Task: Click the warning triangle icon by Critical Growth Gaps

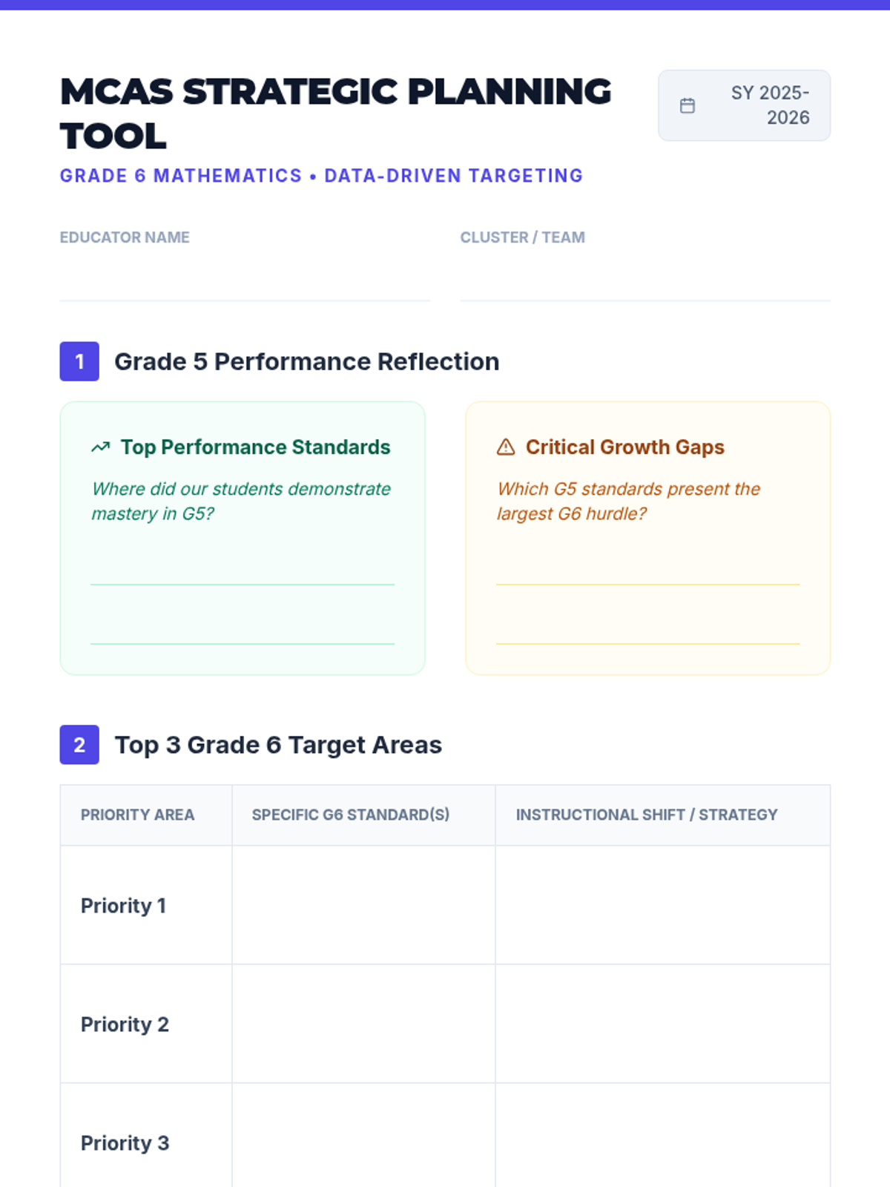Action: click(505, 447)
